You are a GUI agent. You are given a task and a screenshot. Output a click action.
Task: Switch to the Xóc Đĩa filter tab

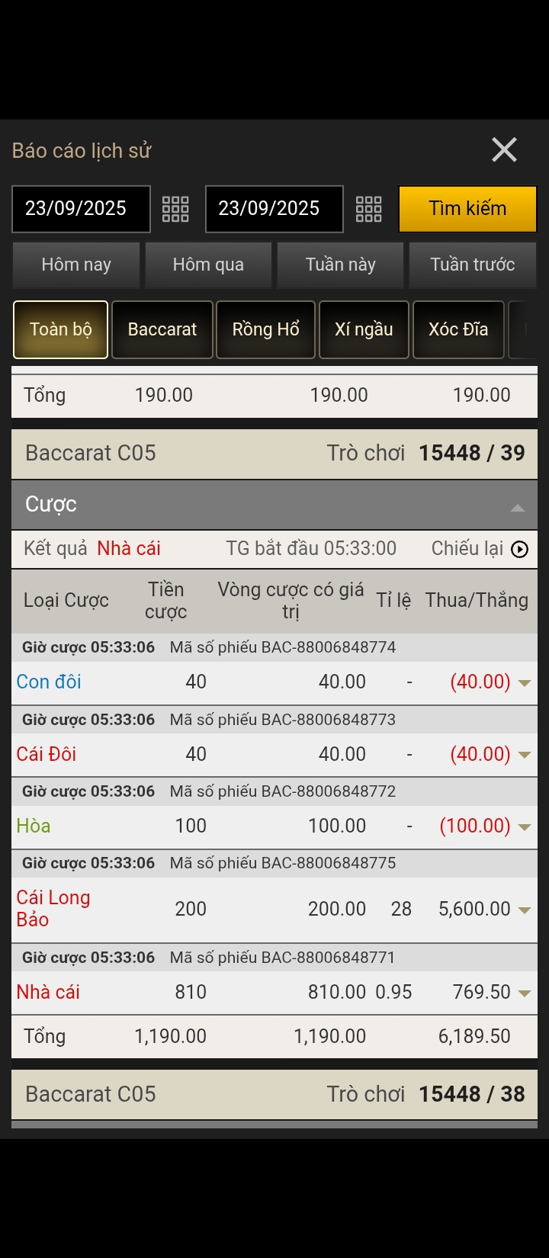458,329
